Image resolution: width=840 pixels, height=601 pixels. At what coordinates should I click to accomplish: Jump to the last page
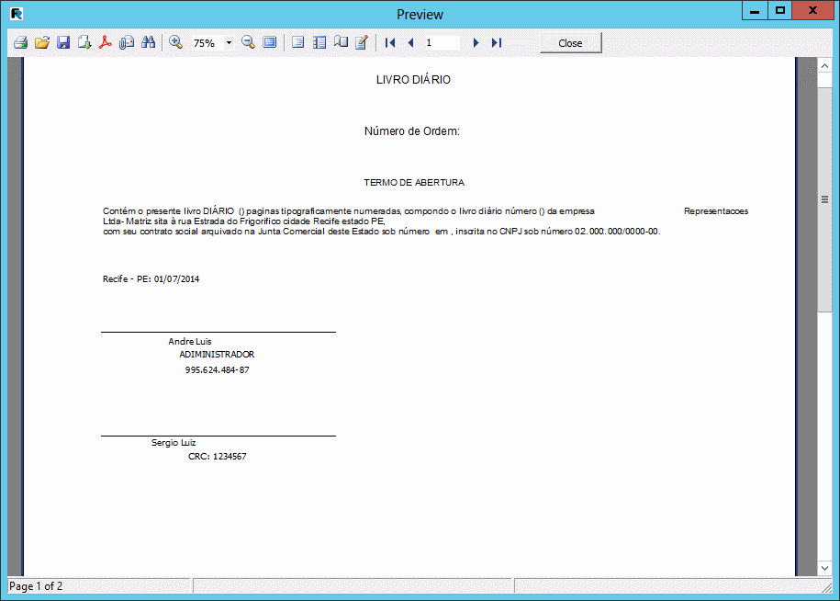(497, 42)
